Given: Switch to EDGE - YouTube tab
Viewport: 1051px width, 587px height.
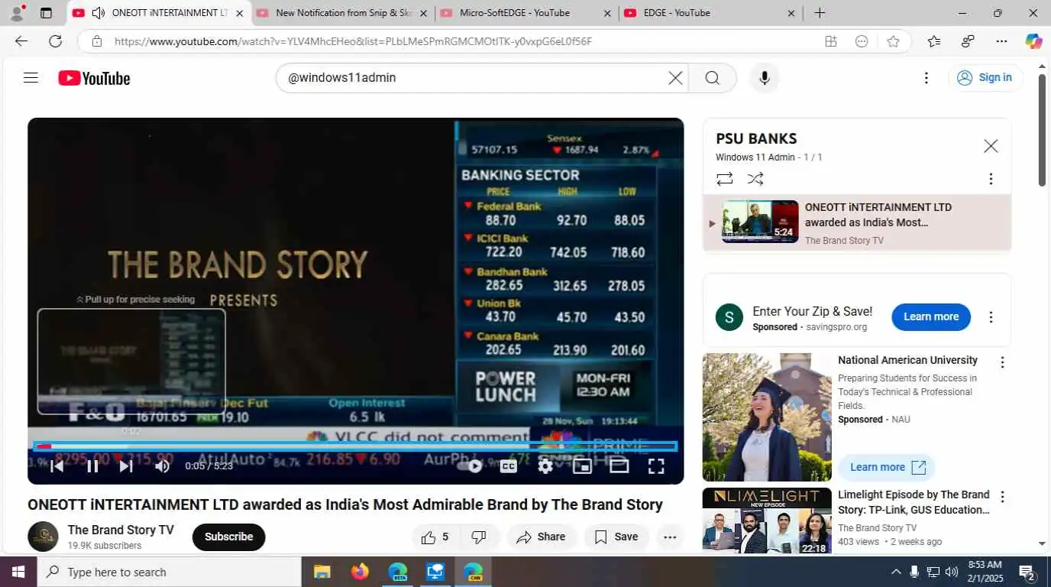Looking at the screenshot, I should pos(710,13).
